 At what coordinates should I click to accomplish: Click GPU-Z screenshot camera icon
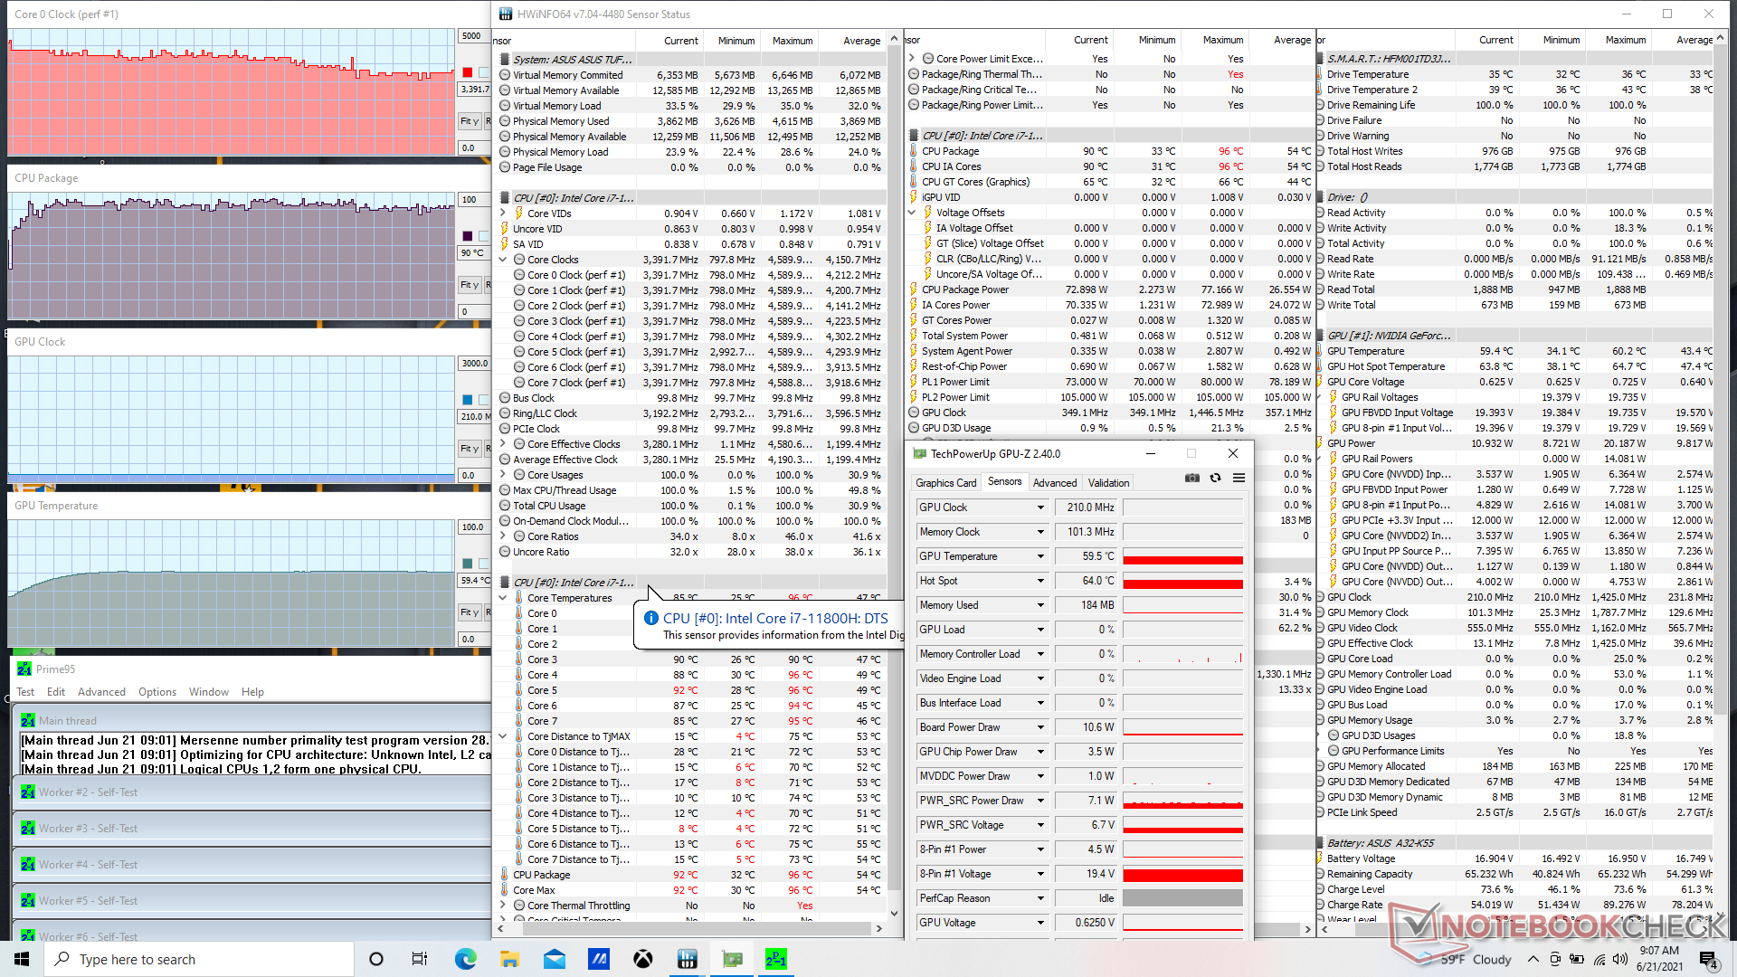pos(1191,478)
